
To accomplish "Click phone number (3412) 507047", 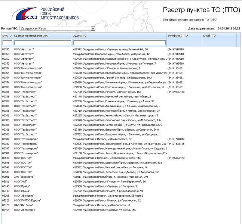I will (176, 139).
